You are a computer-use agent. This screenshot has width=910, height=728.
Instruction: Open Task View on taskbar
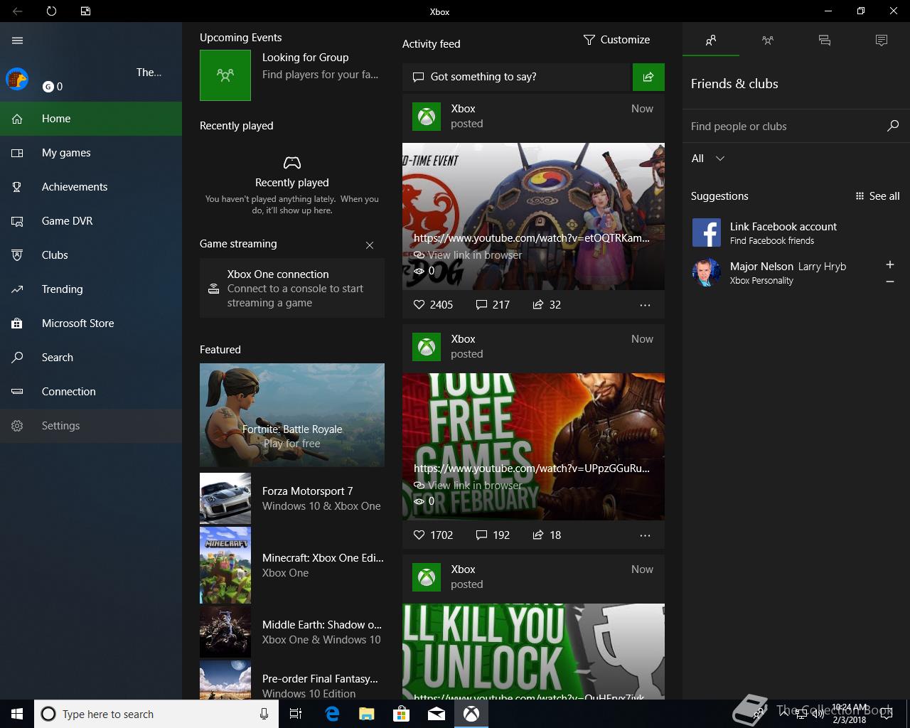coord(296,714)
